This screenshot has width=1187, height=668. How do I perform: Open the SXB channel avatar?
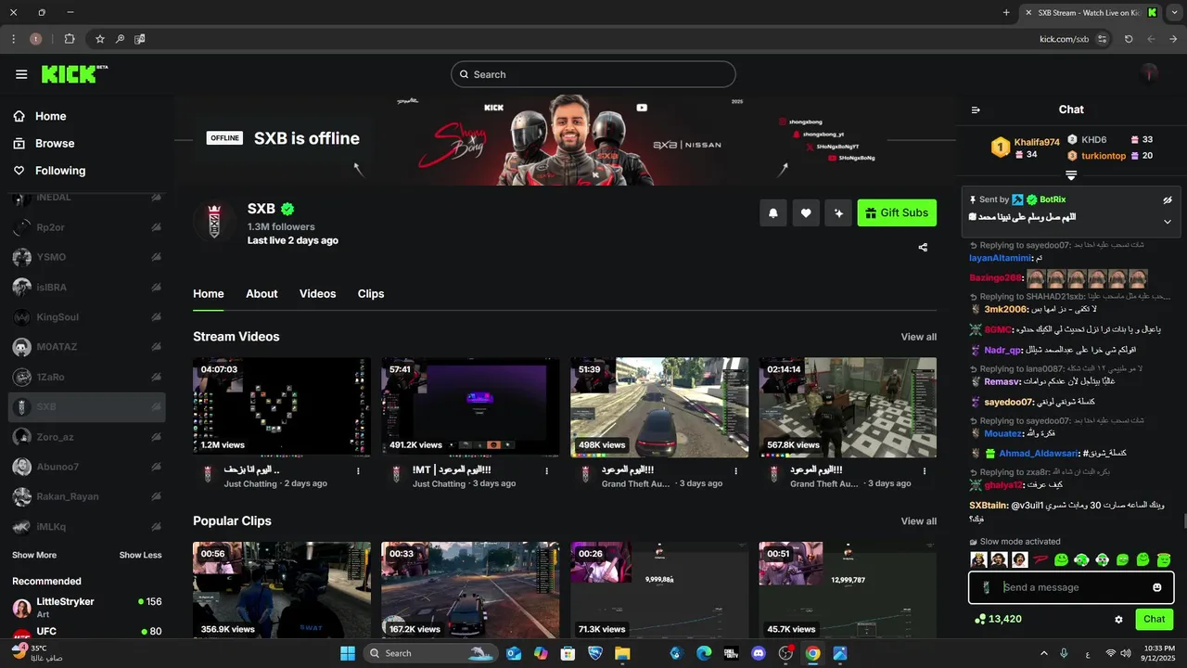pos(214,221)
